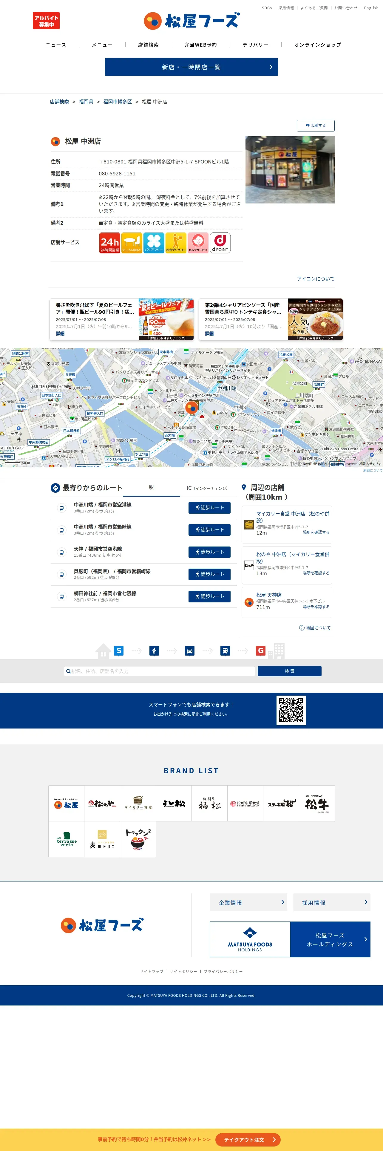
Task: Open the 麦のトリコ brand logo tile
Action: [102, 839]
